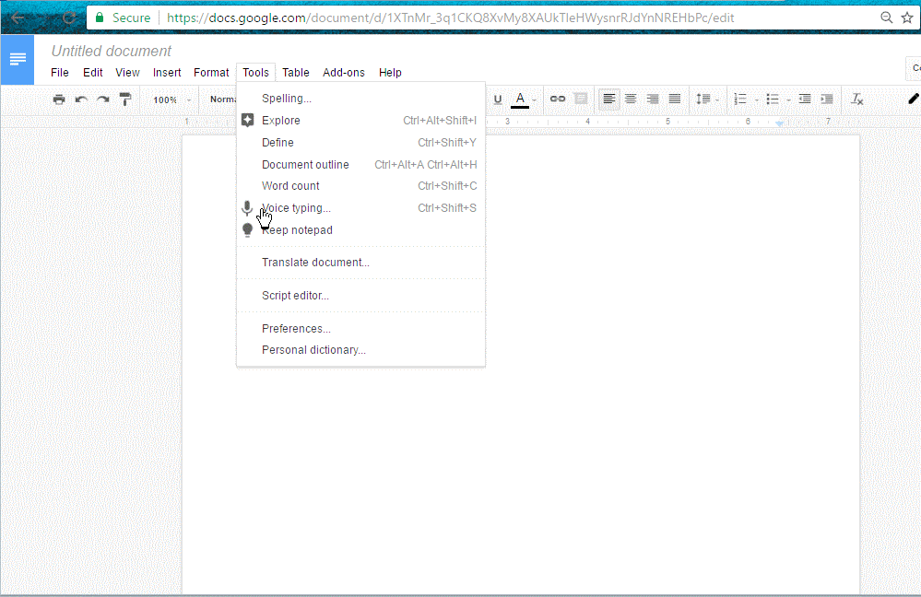The image size is (921, 597).
Task: Open the Edit menu
Action: coord(93,72)
